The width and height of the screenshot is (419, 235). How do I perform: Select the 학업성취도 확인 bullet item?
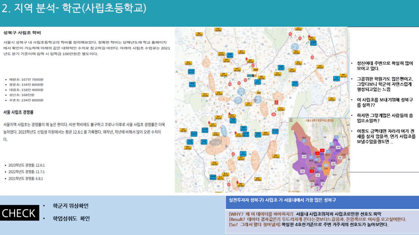pyautogui.click(x=71, y=219)
